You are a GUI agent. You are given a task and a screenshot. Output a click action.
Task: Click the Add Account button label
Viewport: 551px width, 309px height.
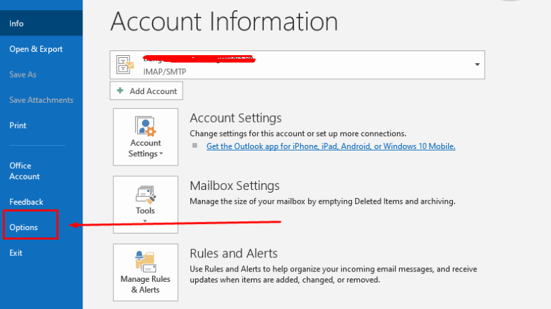tap(153, 91)
